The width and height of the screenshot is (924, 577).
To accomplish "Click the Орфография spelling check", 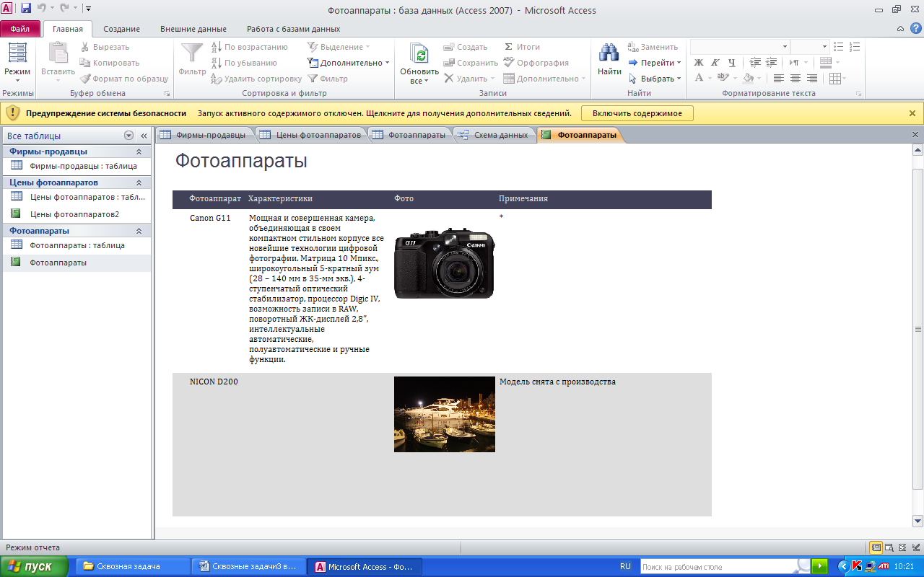I will click(536, 63).
